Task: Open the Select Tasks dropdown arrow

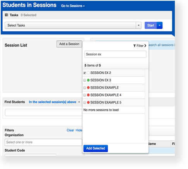Action: click(138, 25)
